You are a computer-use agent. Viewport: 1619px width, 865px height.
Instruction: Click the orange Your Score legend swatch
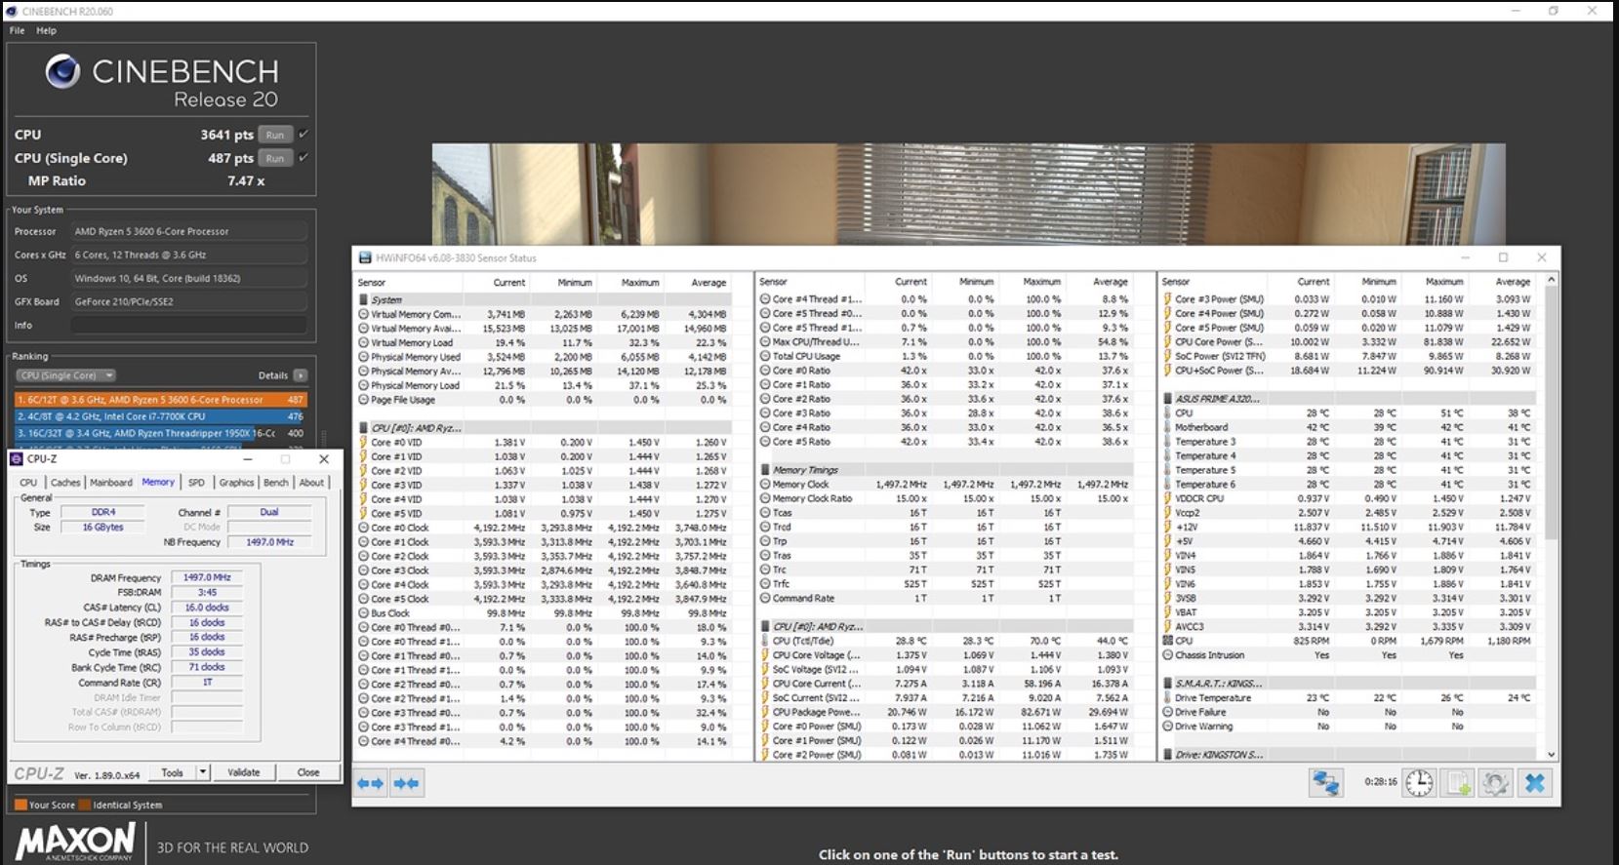point(20,805)
